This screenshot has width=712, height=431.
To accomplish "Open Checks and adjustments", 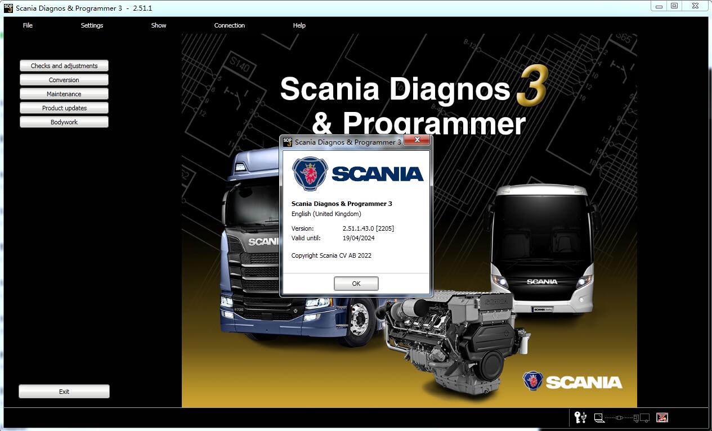I will click(x=64, y=66).
